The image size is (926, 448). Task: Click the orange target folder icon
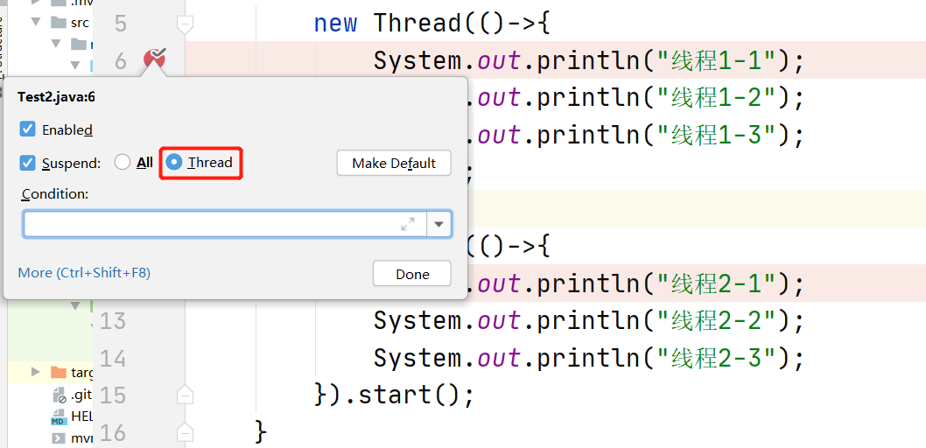[59, 373]
